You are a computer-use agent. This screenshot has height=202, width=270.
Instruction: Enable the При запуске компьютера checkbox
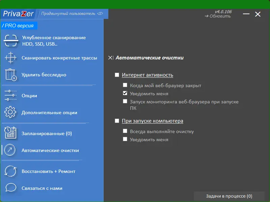[x=117, y=121]
